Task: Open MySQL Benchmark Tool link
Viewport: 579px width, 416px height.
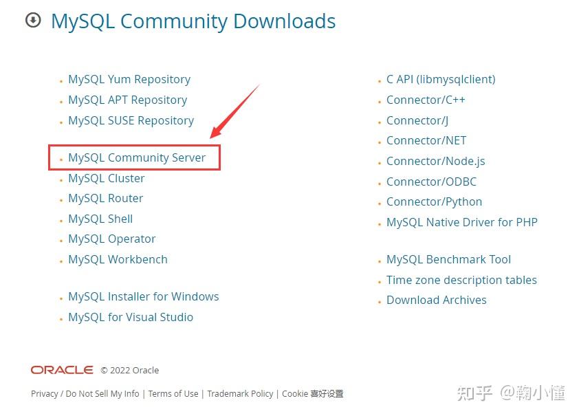Action: pos(448,259)
